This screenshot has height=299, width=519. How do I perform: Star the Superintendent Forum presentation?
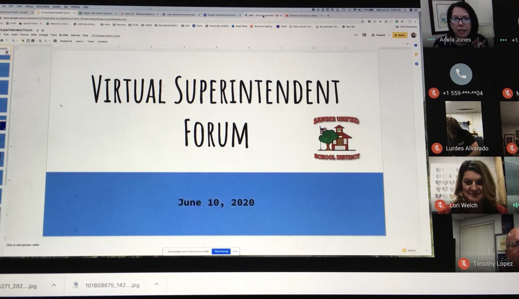click(38, 30)
